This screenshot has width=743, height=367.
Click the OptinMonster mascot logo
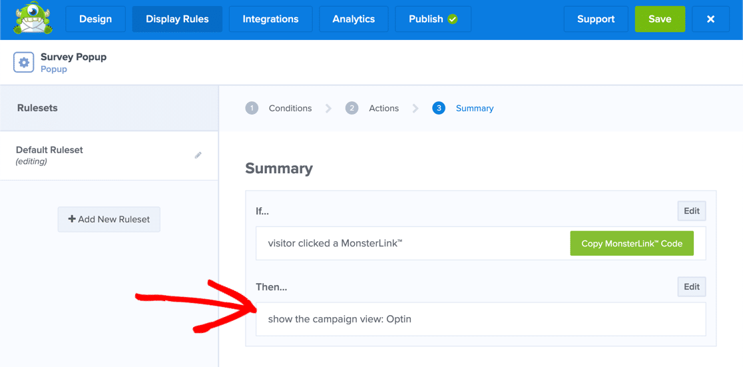[32, 19]
